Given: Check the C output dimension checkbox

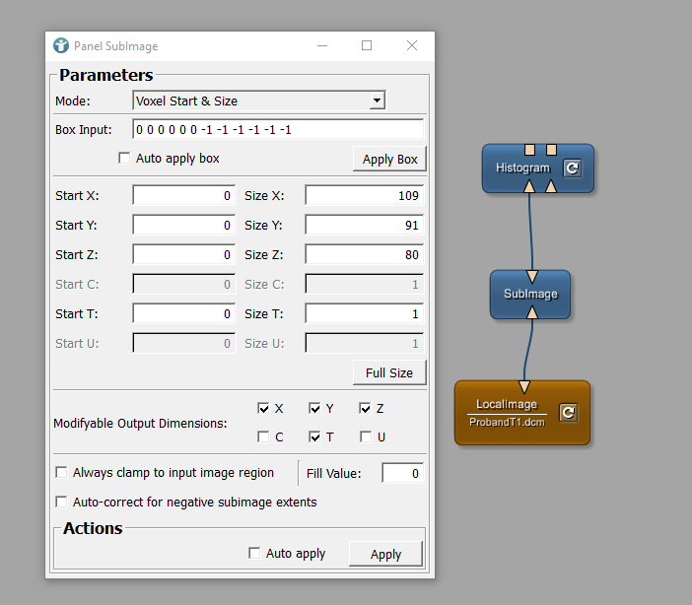Looking at the screenshot, I should (x=263, y=437).
